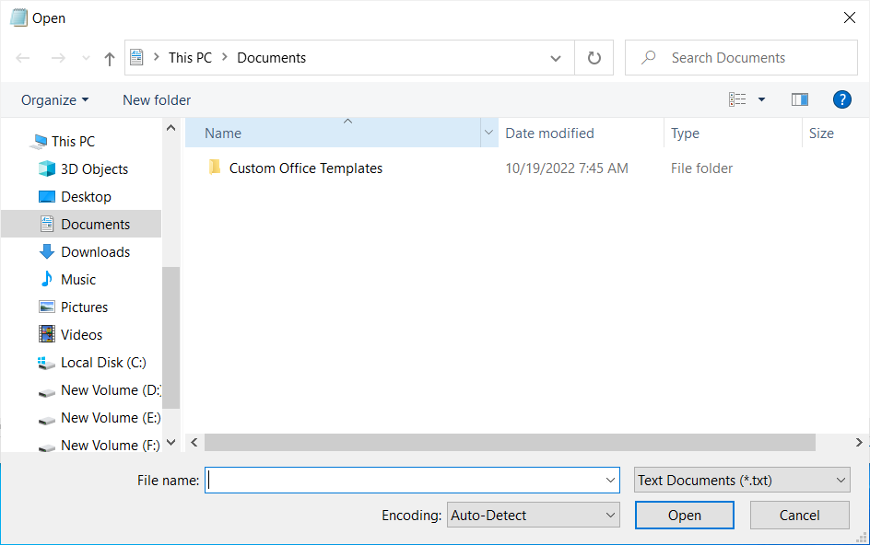Click the horizontal scrollbar in file list
This screenshot has height=545, width=870.
tap(510, 443)
